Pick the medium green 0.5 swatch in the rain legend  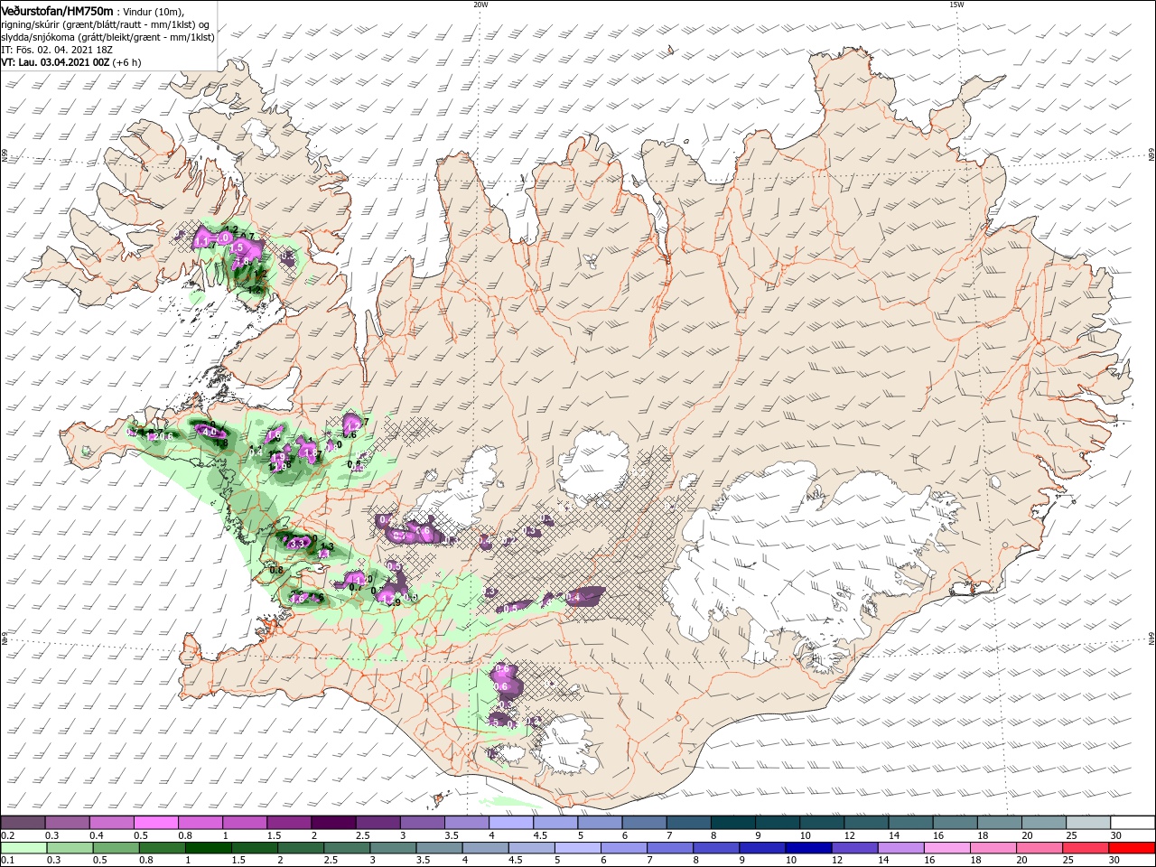pos(116,848)
